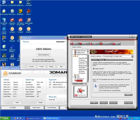This screenshot has width=140, height=120.
Task: Click OK in Catalyst Control Center
Action: pos(94,103)
